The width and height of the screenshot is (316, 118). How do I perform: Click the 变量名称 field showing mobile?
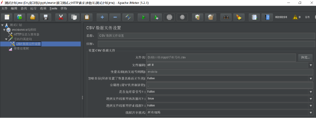pyautogui.click(x=230, y=72)
